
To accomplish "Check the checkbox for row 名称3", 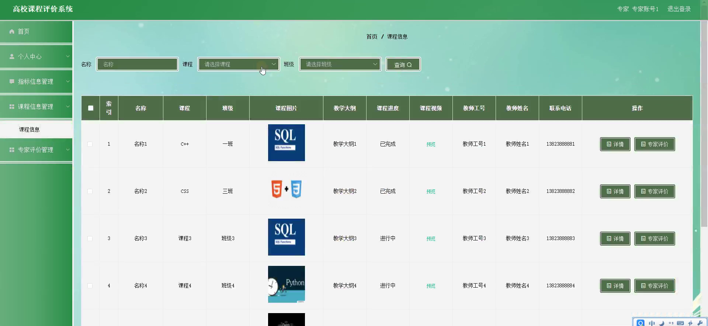I will pos(90,239).
